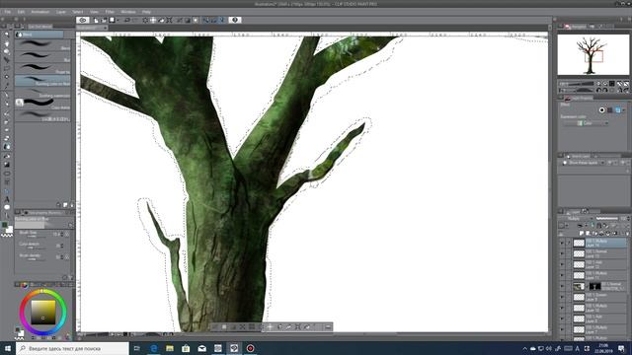This screenshot has height=355, width=632.
Task: Hide Layer 14 with its eye icon
Action: tap(562, 243)
